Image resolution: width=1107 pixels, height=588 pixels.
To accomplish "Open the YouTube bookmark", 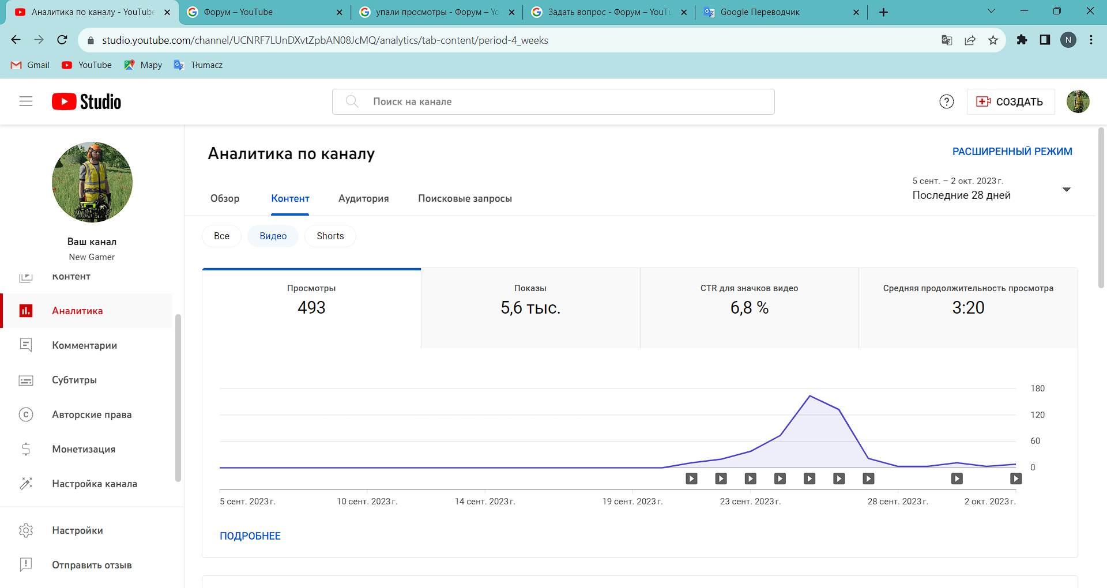I will click(86, 65).
